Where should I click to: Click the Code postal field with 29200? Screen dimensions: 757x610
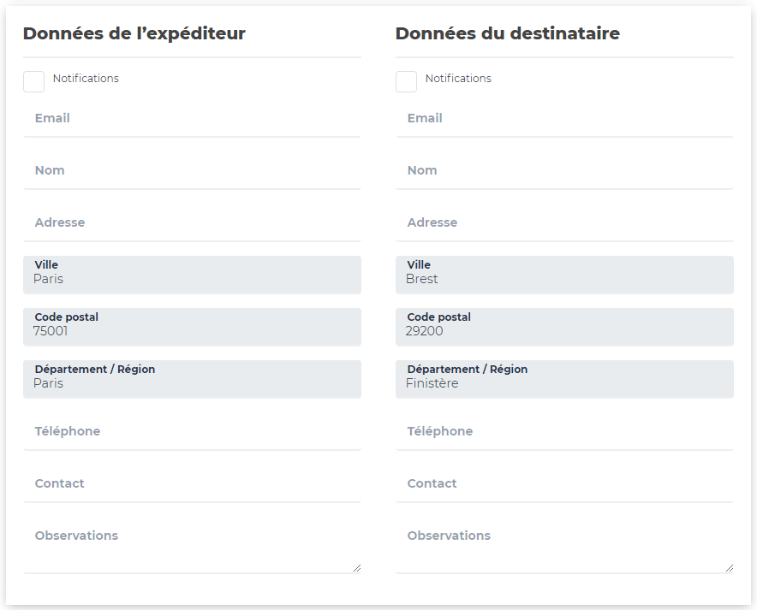[564, 327]
